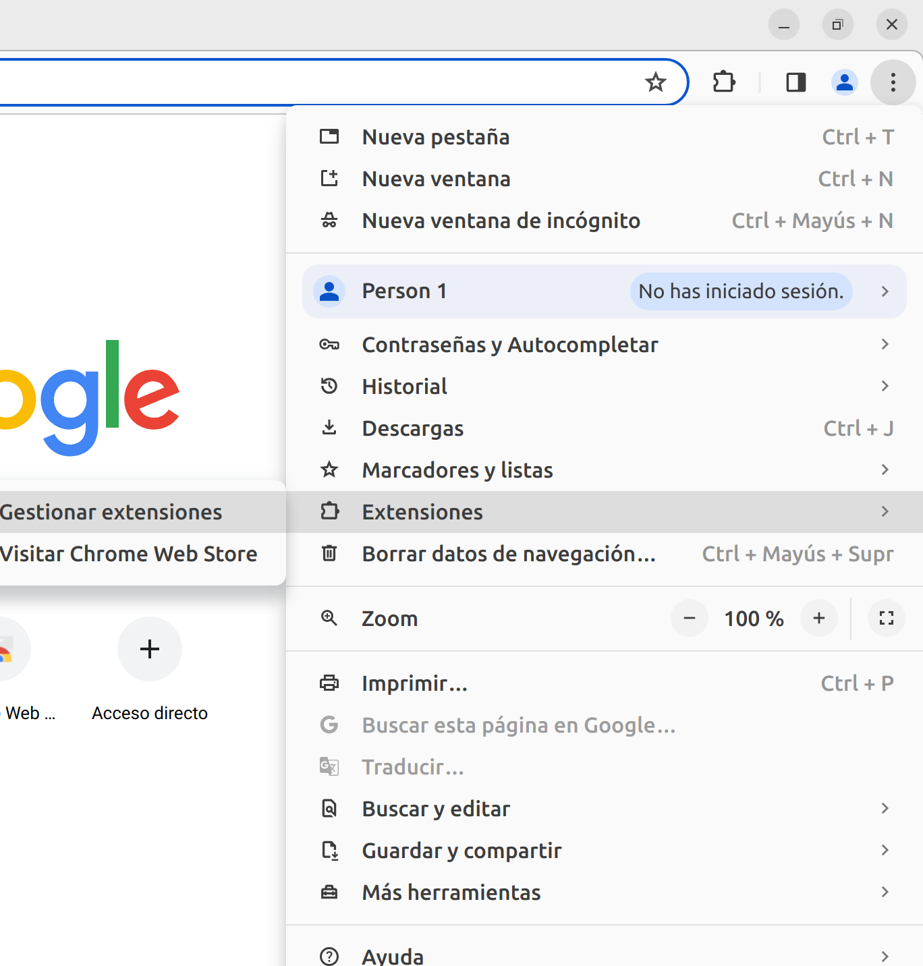Open the Extensions puzzle icon in toolbar
Image resolution: width=923 pixels, height=966 pixels.
coord(724,82)
